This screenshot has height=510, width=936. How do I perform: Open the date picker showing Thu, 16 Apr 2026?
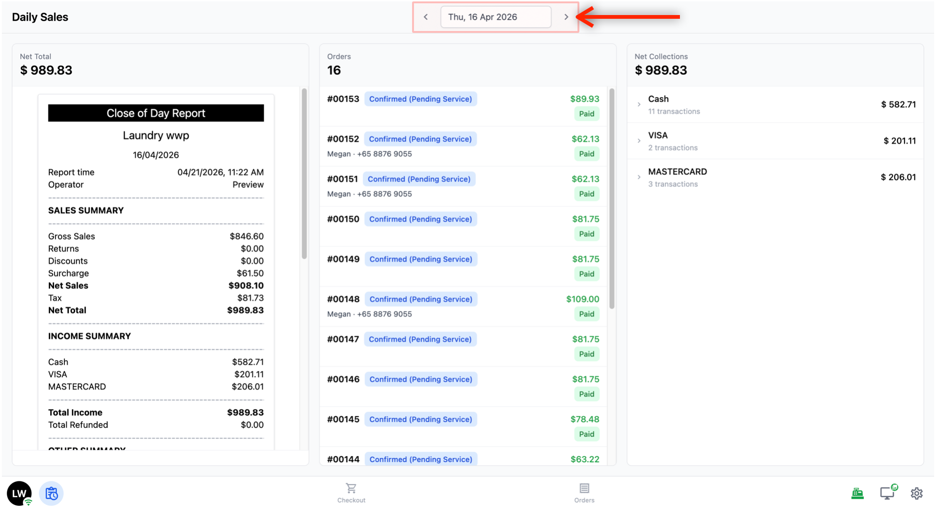point(495,17)
